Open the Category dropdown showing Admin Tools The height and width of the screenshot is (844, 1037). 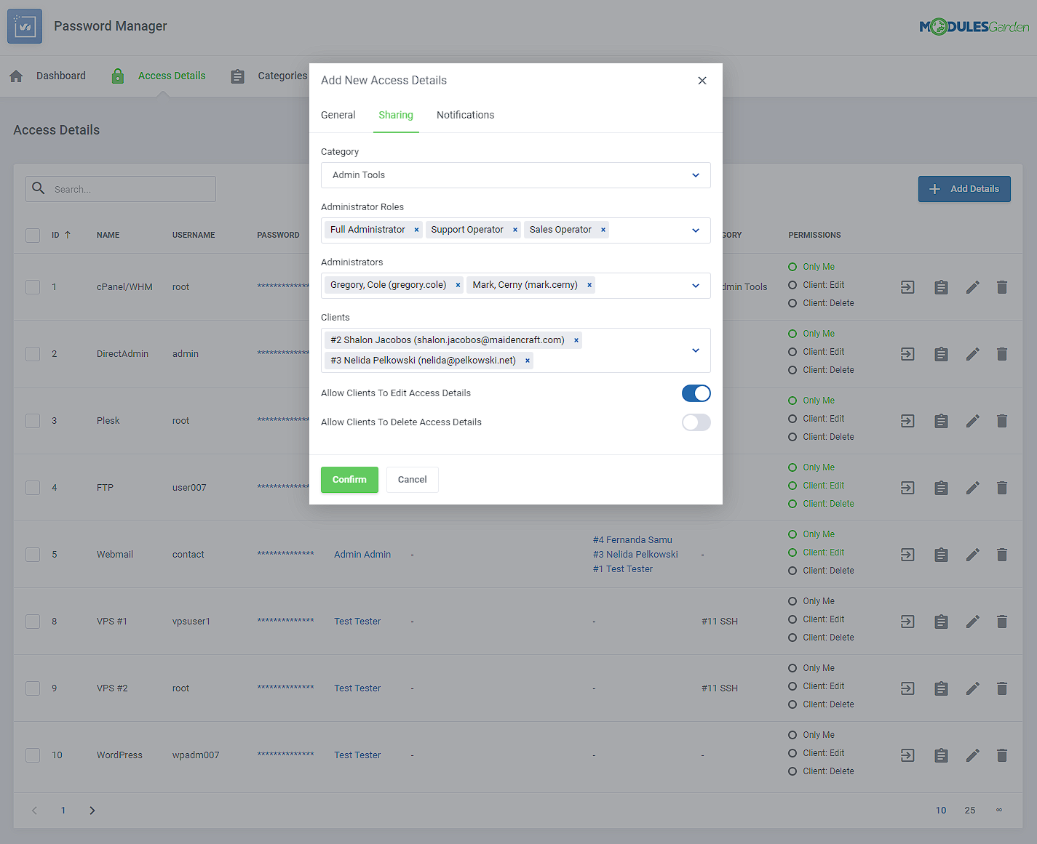point(516,175)
